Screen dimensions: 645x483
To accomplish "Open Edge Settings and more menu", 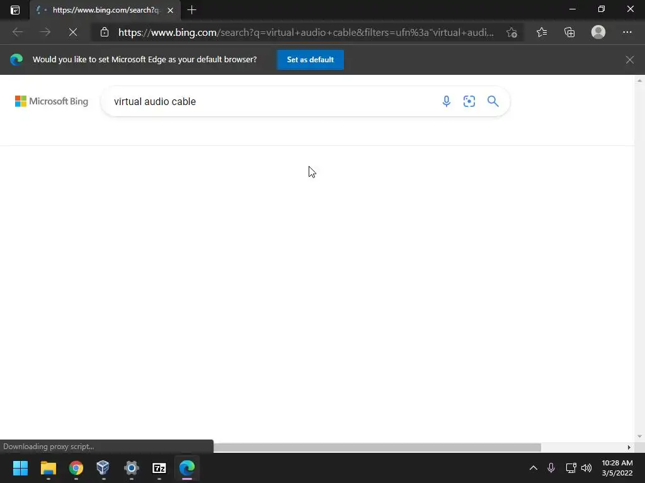I will click(x=627, y=32).
